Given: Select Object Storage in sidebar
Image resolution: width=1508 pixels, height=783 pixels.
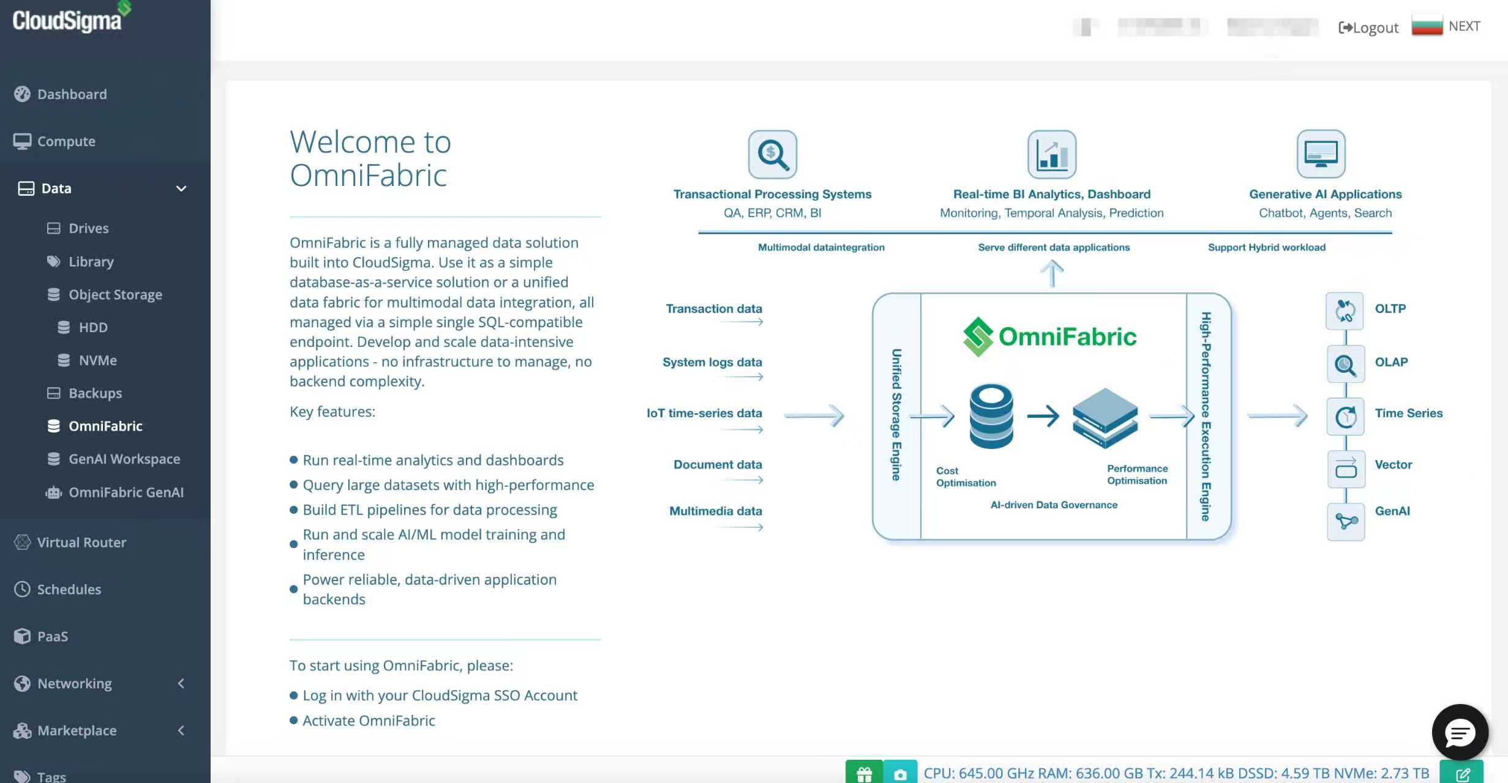Looking at the screenshot, I should 115,295.
